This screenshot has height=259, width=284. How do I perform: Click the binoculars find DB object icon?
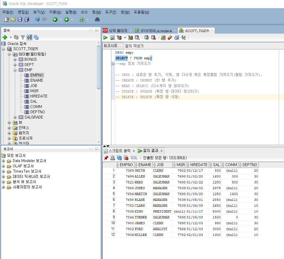coord(97,19)
